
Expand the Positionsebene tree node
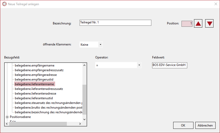[7, 117]
